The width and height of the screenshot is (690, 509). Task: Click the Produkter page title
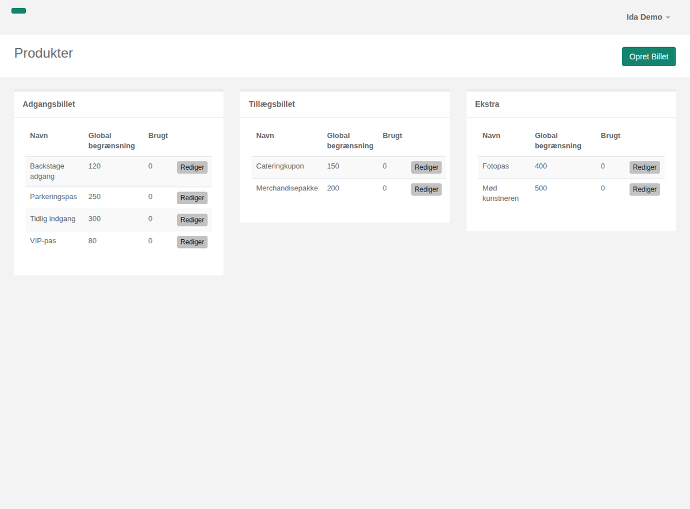coord(44,53)
